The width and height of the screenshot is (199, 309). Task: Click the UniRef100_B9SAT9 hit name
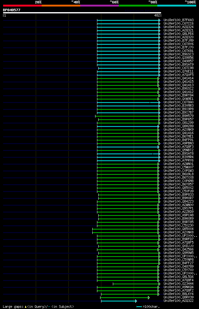pos(178,64)
